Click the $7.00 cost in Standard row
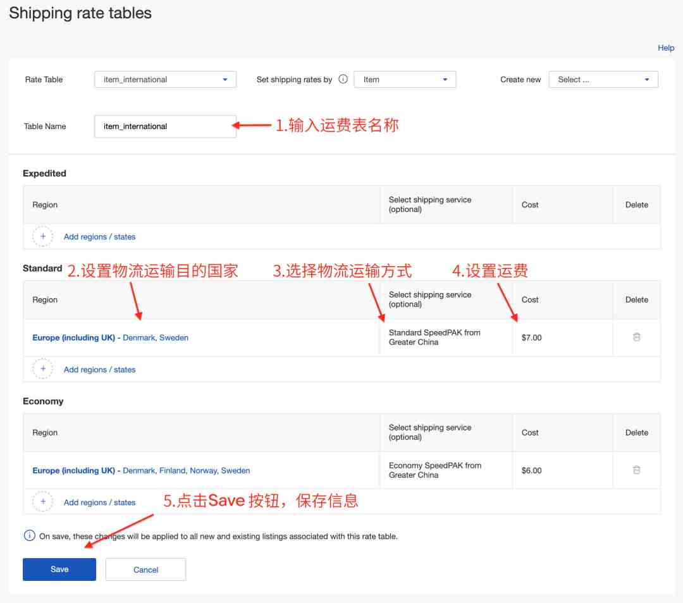 (x=531, y=338)
